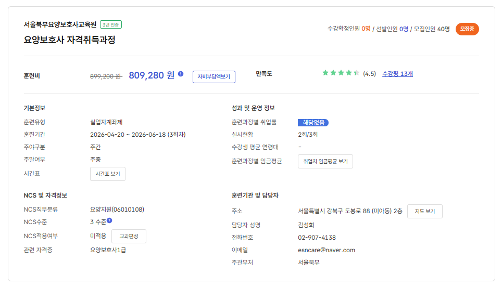Open 취업처 임금평균 보기
Screen dimensions: 502x287
point(325,162)
